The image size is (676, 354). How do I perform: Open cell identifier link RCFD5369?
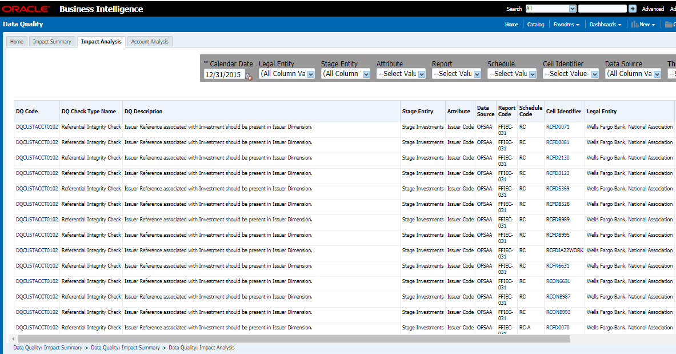558,189
